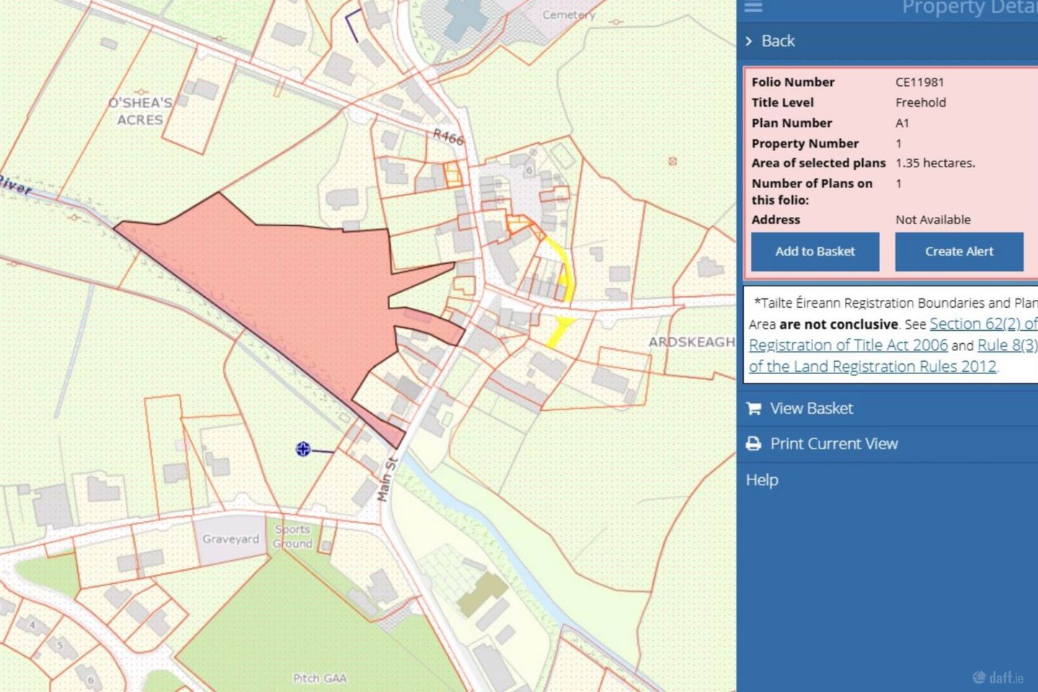Click the Main St road label
Image resolution: width=1038 pixels, height=692 pixels.
click(387, 479)
